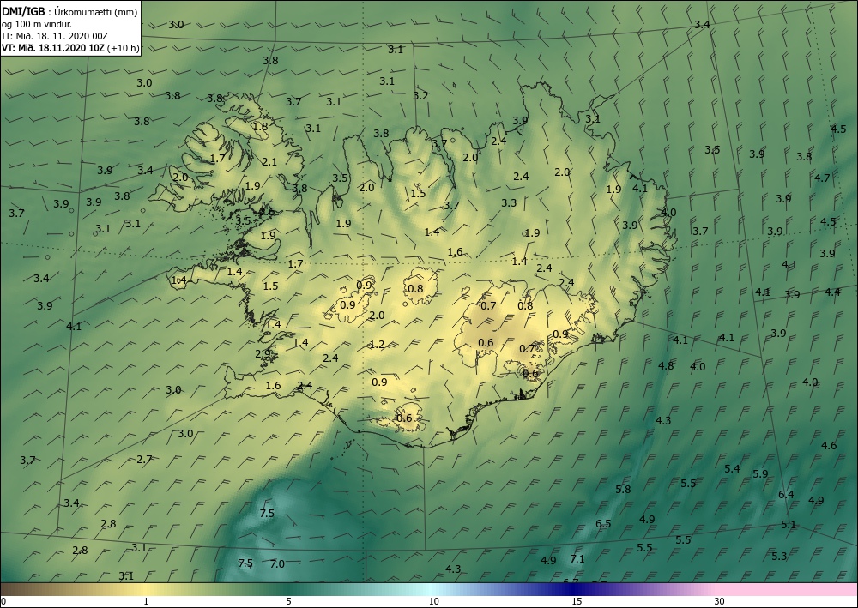Click the legend line 'og 100 m vindur.'
The image size is (858, 608).
(37, 24)
